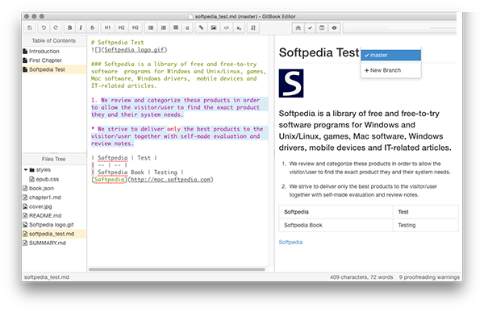Click the horizontal rule toolbar icon
The height and width of the screenshot is (312, 484).
[x=187, y=27]
